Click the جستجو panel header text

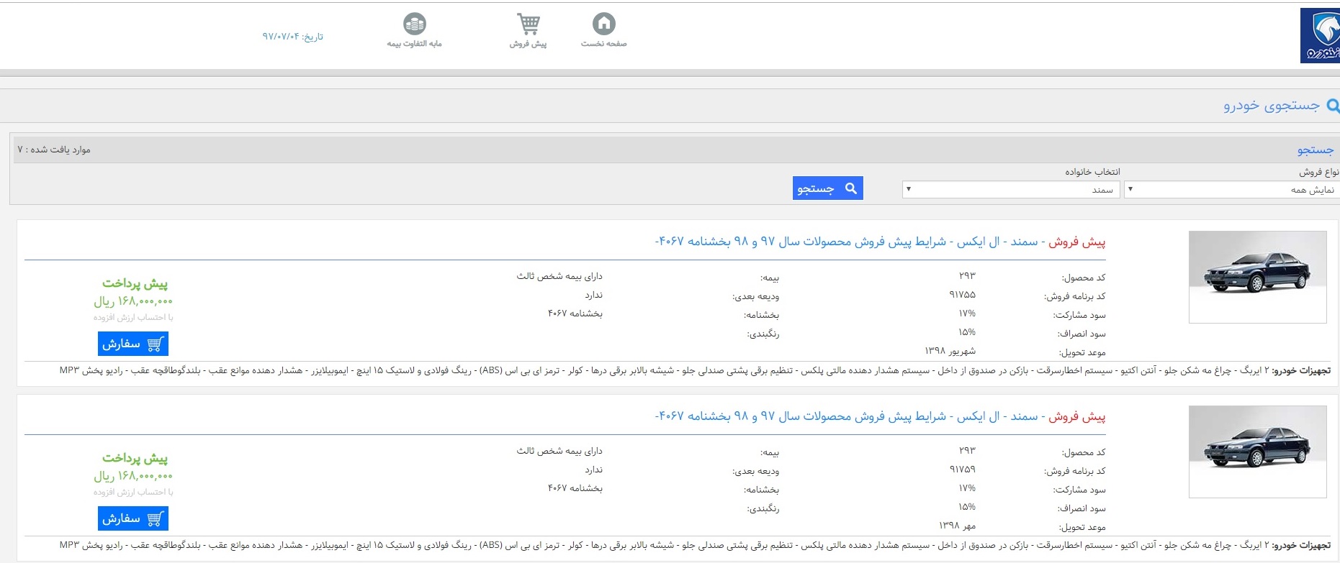point(1316,150)
